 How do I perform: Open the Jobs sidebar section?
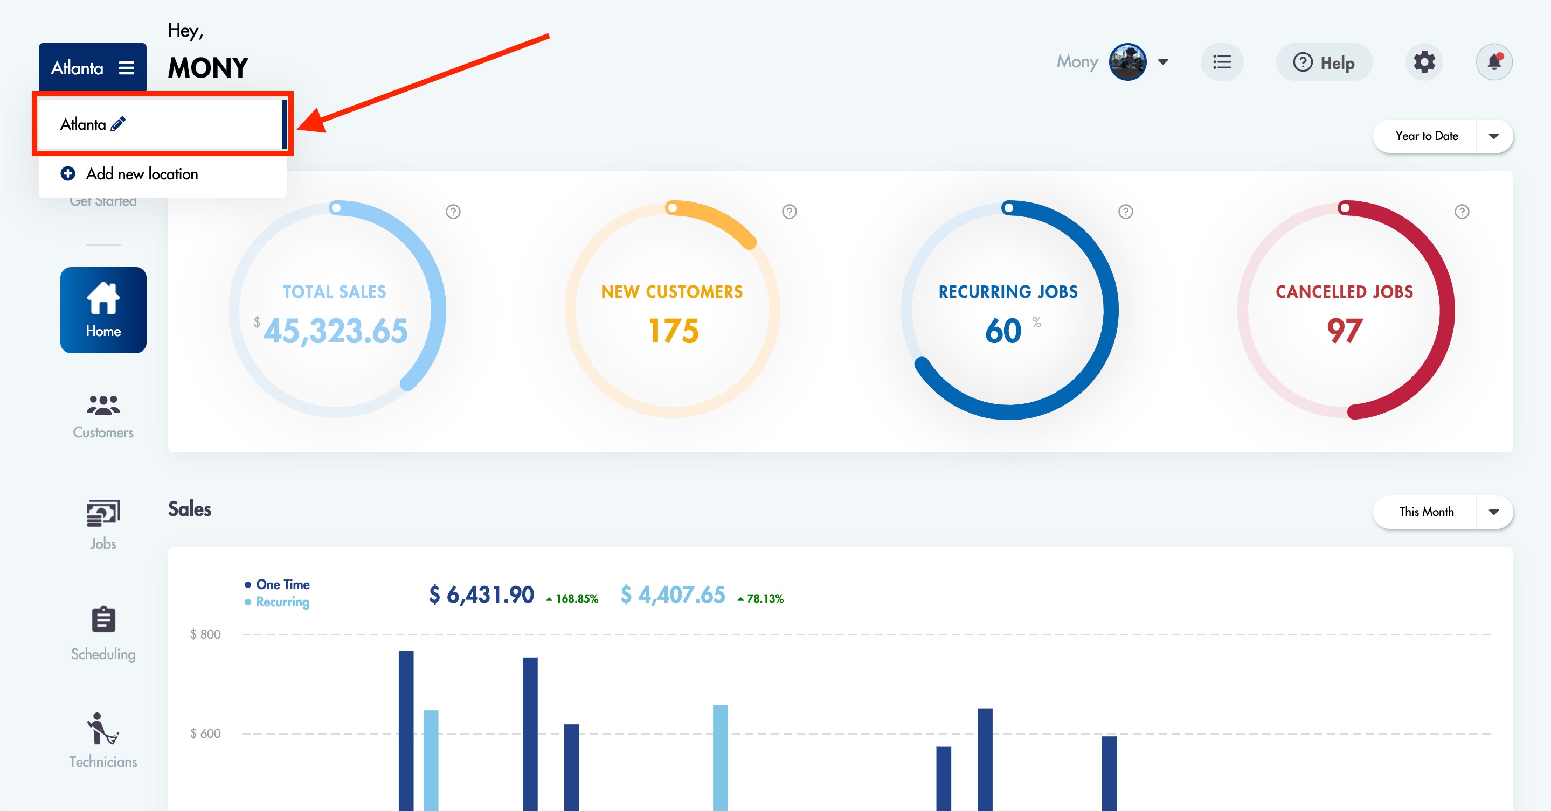(x=103, y=525)
